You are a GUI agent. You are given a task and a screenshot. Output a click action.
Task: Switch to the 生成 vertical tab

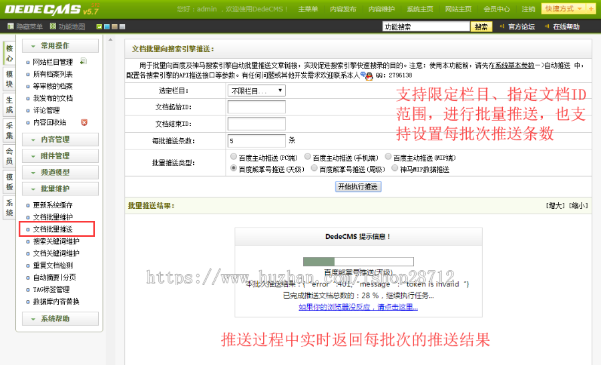(9, 105)
